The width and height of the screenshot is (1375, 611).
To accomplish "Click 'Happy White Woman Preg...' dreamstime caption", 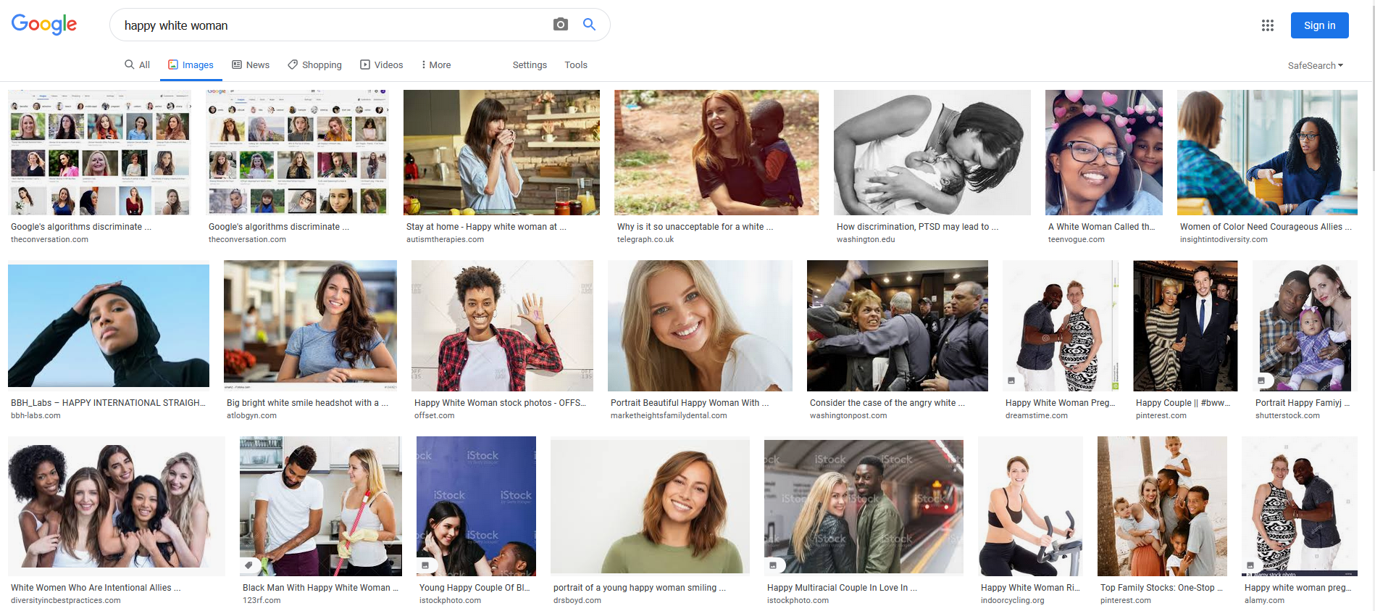I will coord(1060,403).
